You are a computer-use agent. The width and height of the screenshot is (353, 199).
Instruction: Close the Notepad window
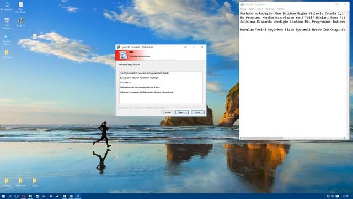(345, 4)
